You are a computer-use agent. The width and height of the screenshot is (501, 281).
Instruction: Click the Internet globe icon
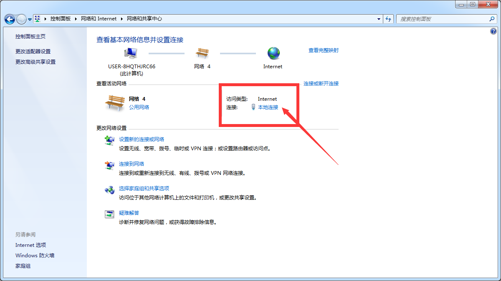[x=273, y=53]
